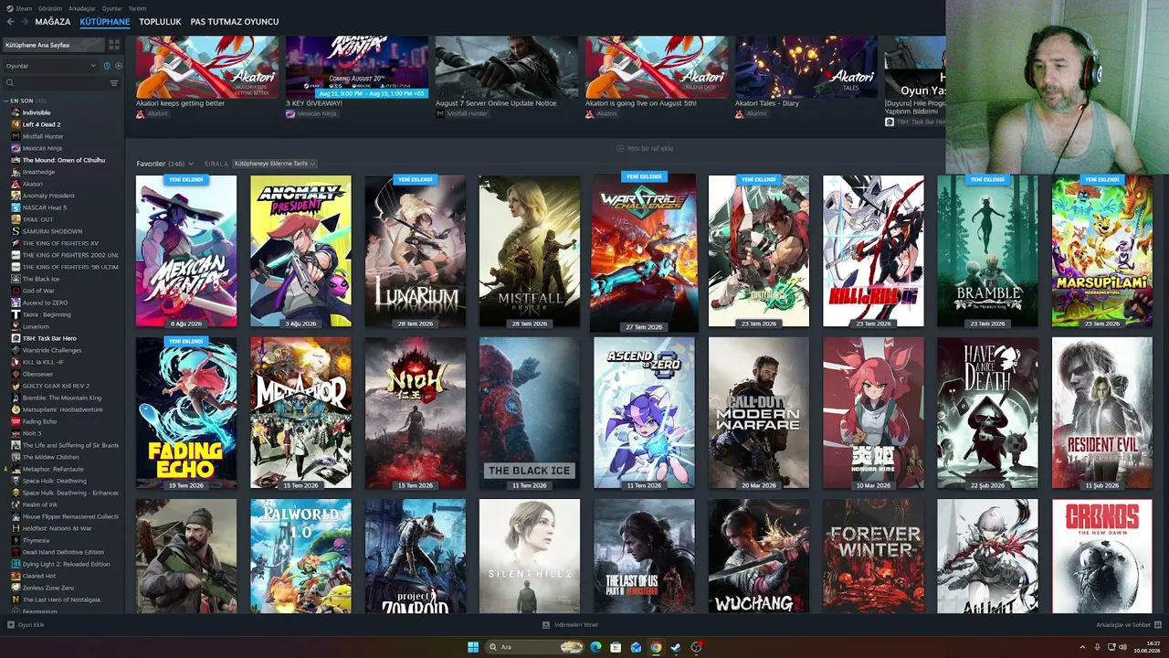1169x658 pixels.
Task: Open the taskbar volume control
Action: (x=1122, y=647)
